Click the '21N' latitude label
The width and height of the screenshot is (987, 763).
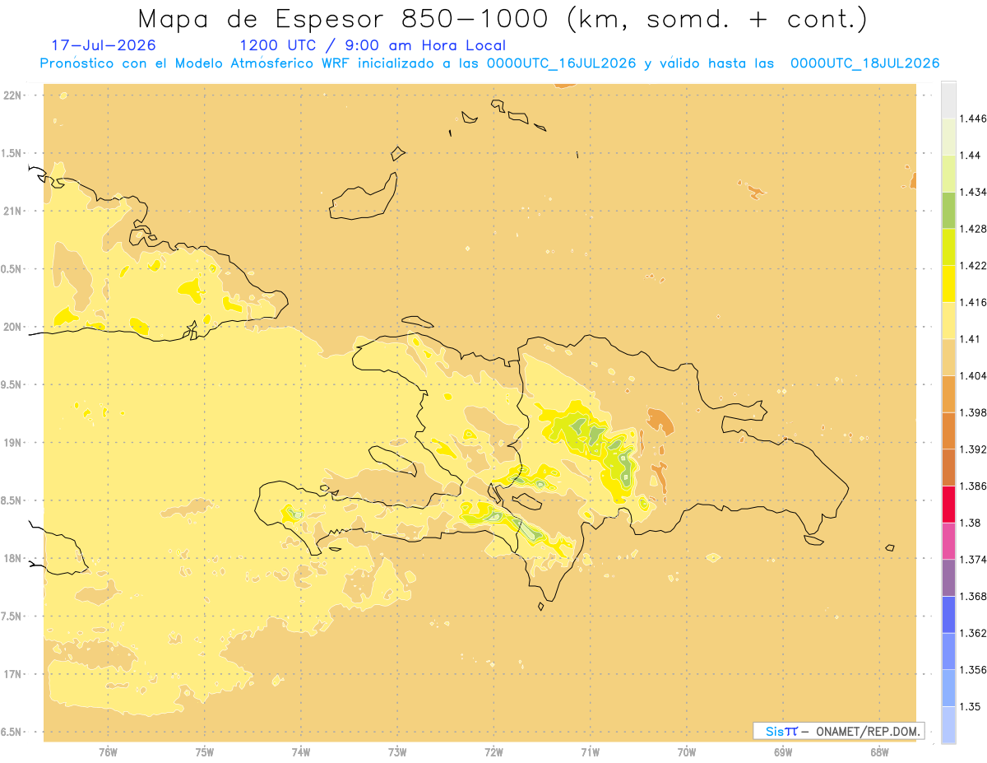click(12, 212)
